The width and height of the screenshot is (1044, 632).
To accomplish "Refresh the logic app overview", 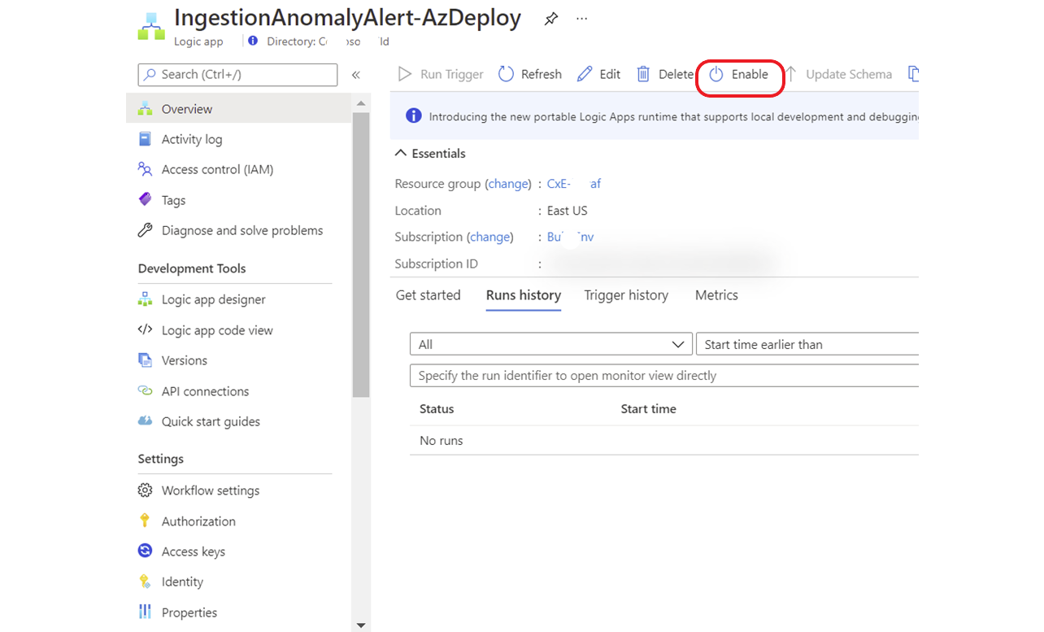I will click(530, 74).
